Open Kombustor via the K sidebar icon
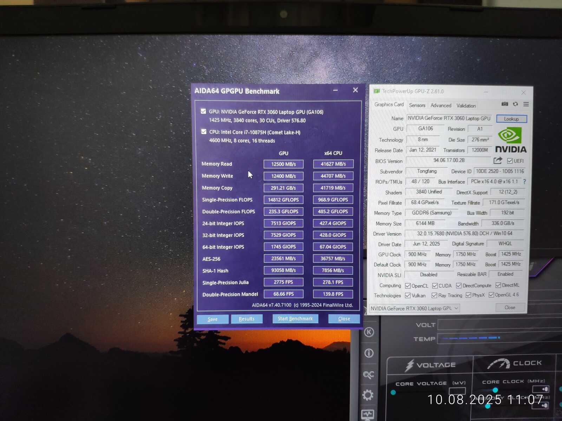This screenshot has height=421, width=562. pos(369,332)
